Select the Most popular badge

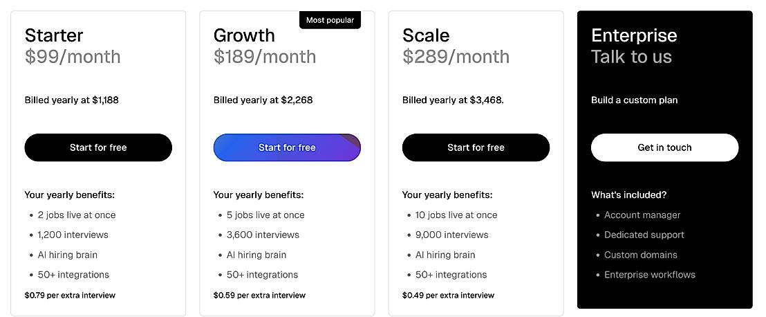[330, 20]
